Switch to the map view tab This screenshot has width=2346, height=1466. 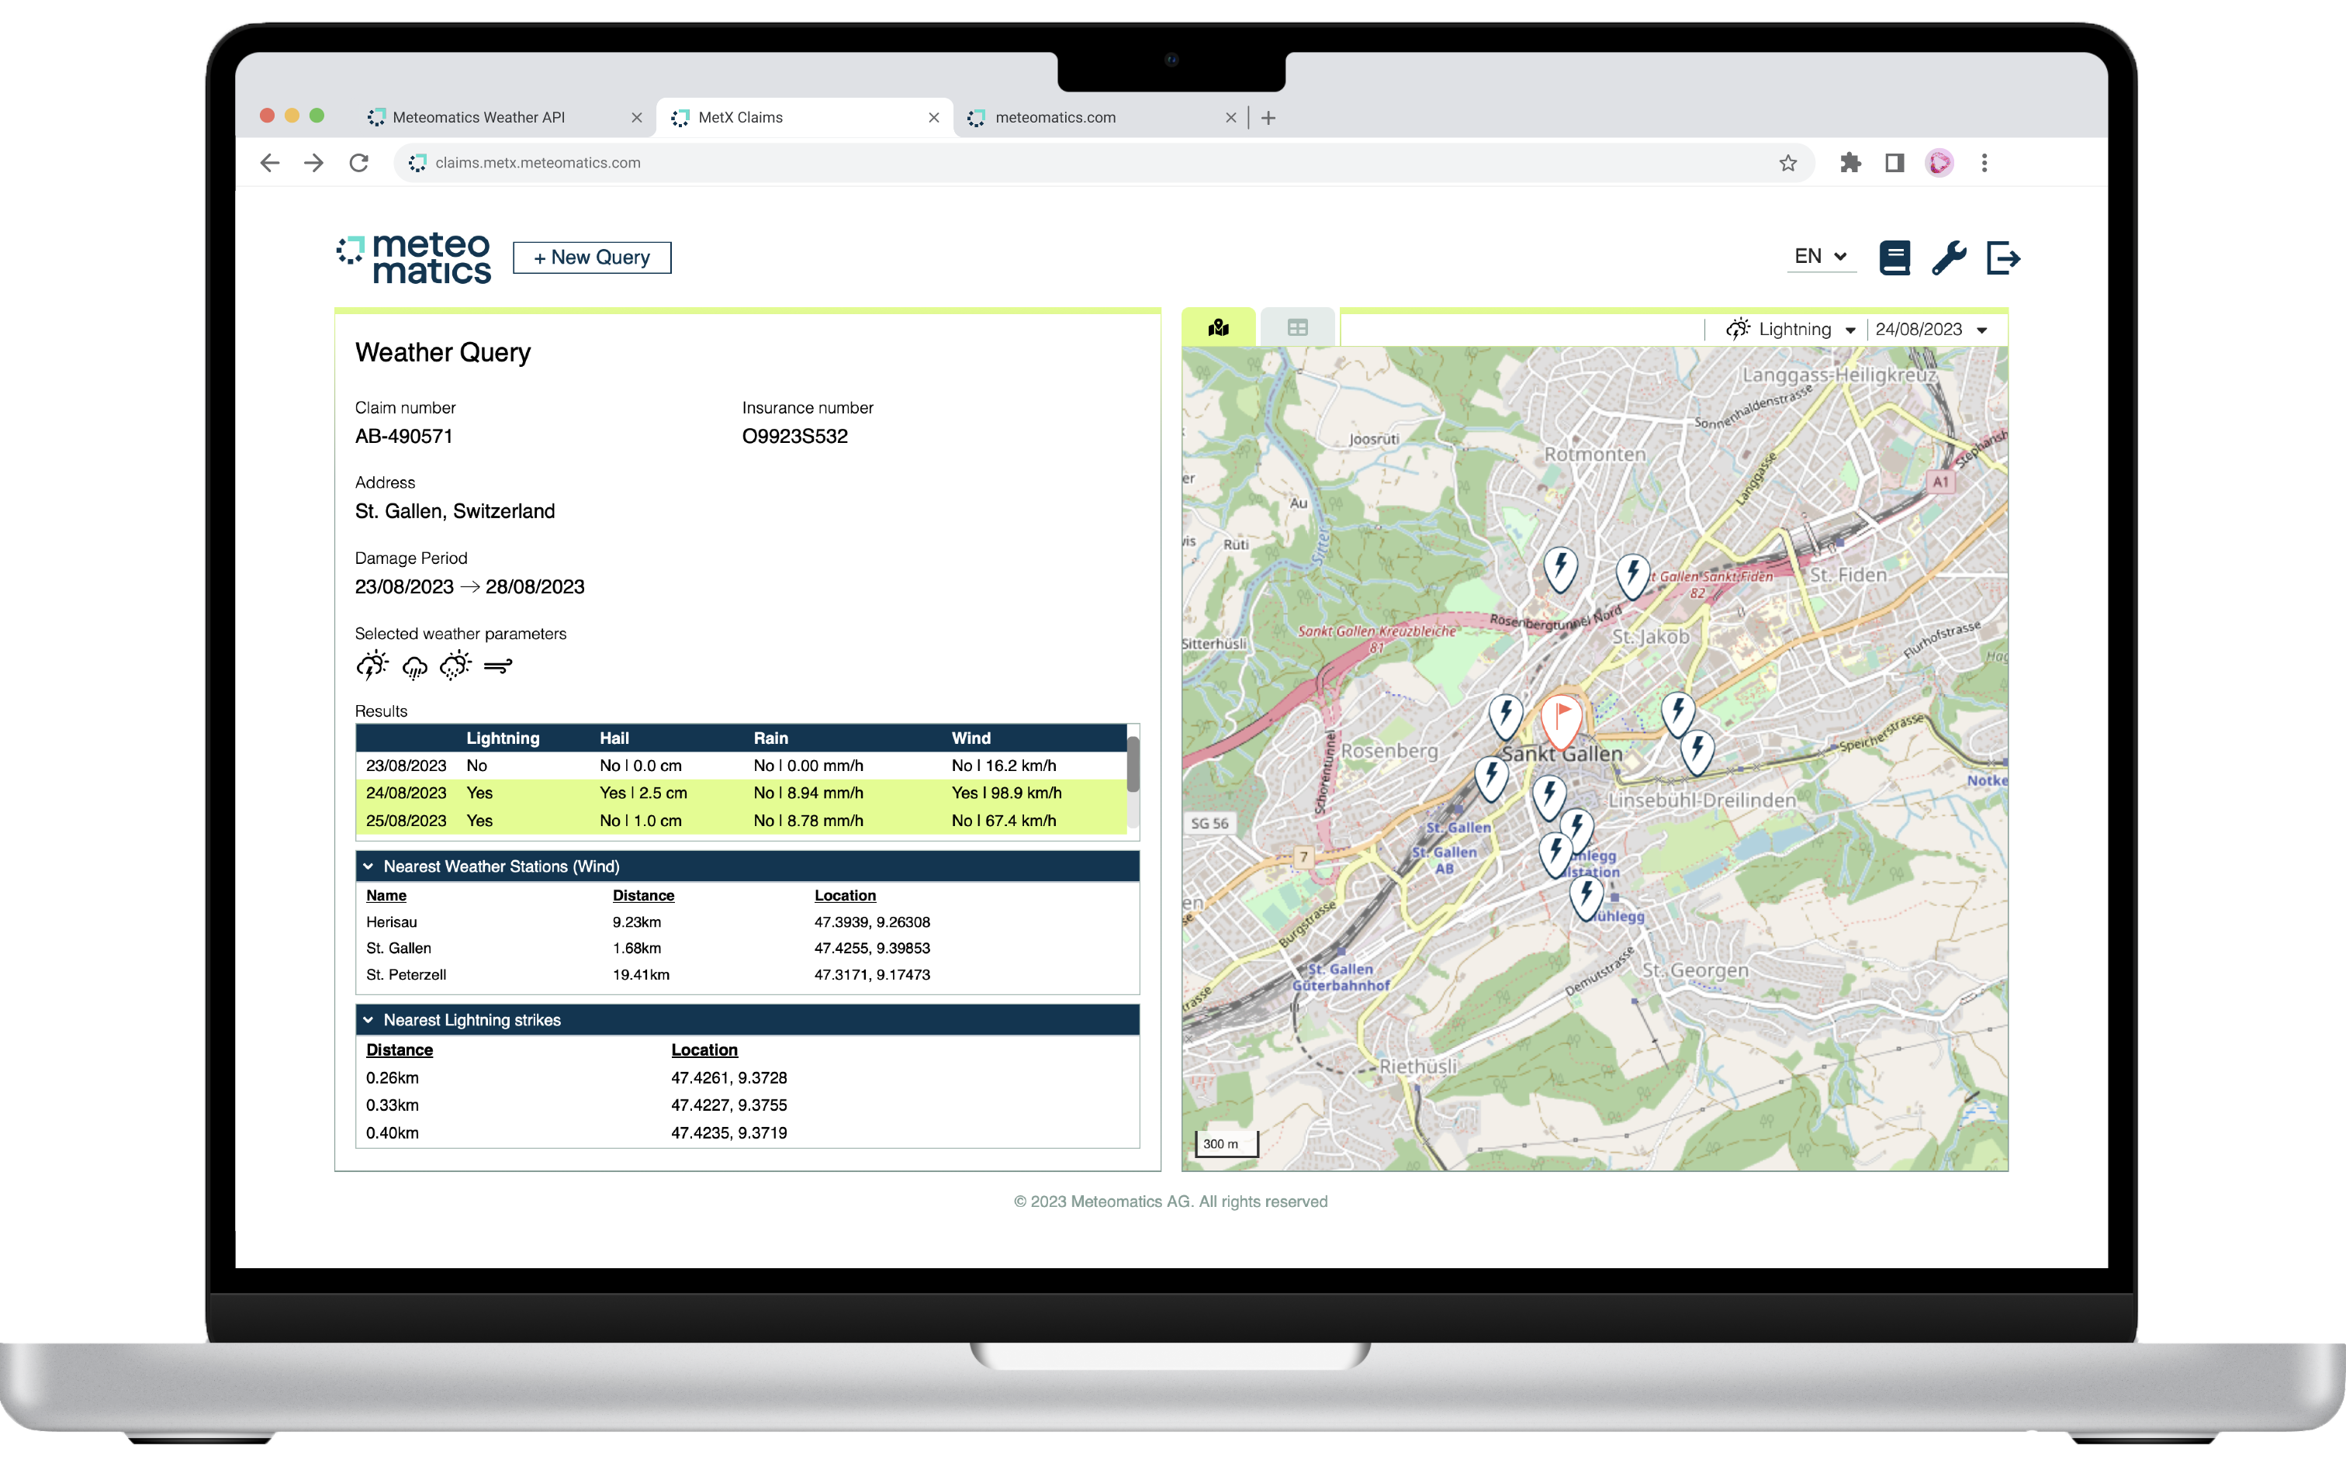[1219, 327]
